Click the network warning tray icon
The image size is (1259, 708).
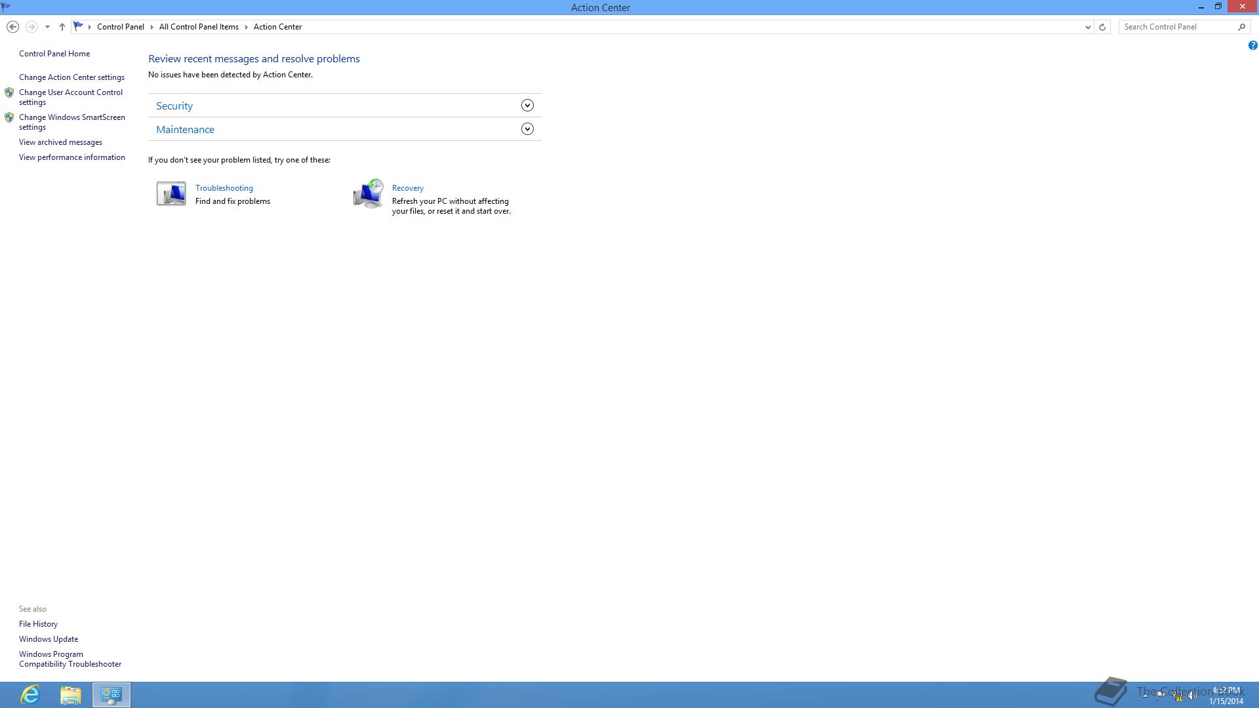(1177, 696)
